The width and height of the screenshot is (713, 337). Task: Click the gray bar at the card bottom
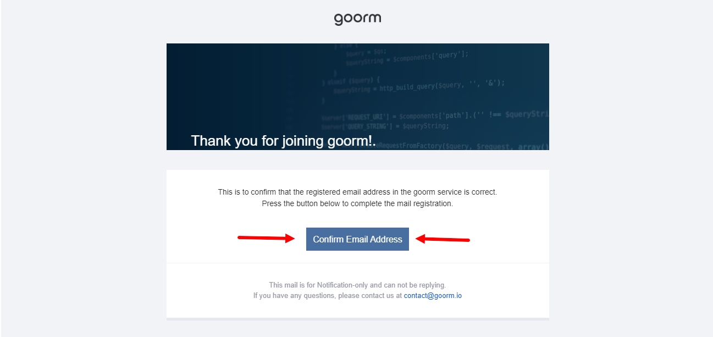(x=358, y=319)
